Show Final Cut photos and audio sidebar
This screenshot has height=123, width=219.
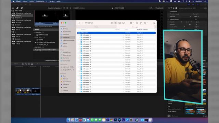tap(17, 8)
